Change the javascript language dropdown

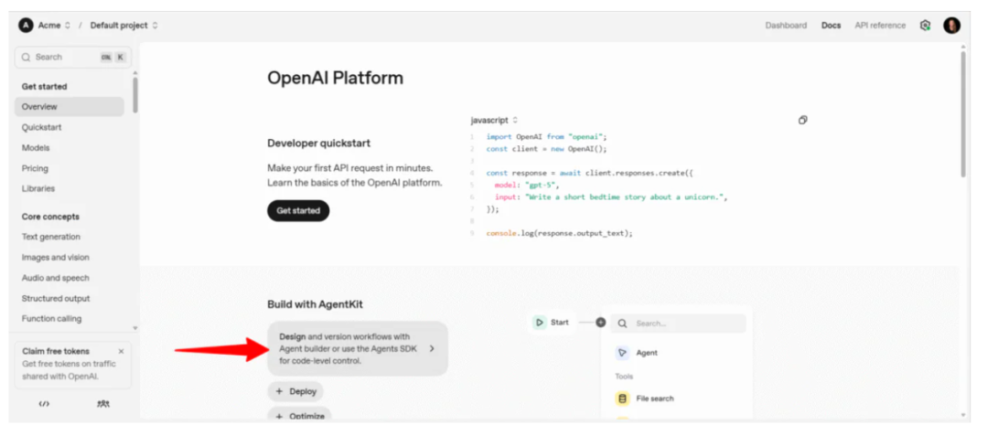494,120
